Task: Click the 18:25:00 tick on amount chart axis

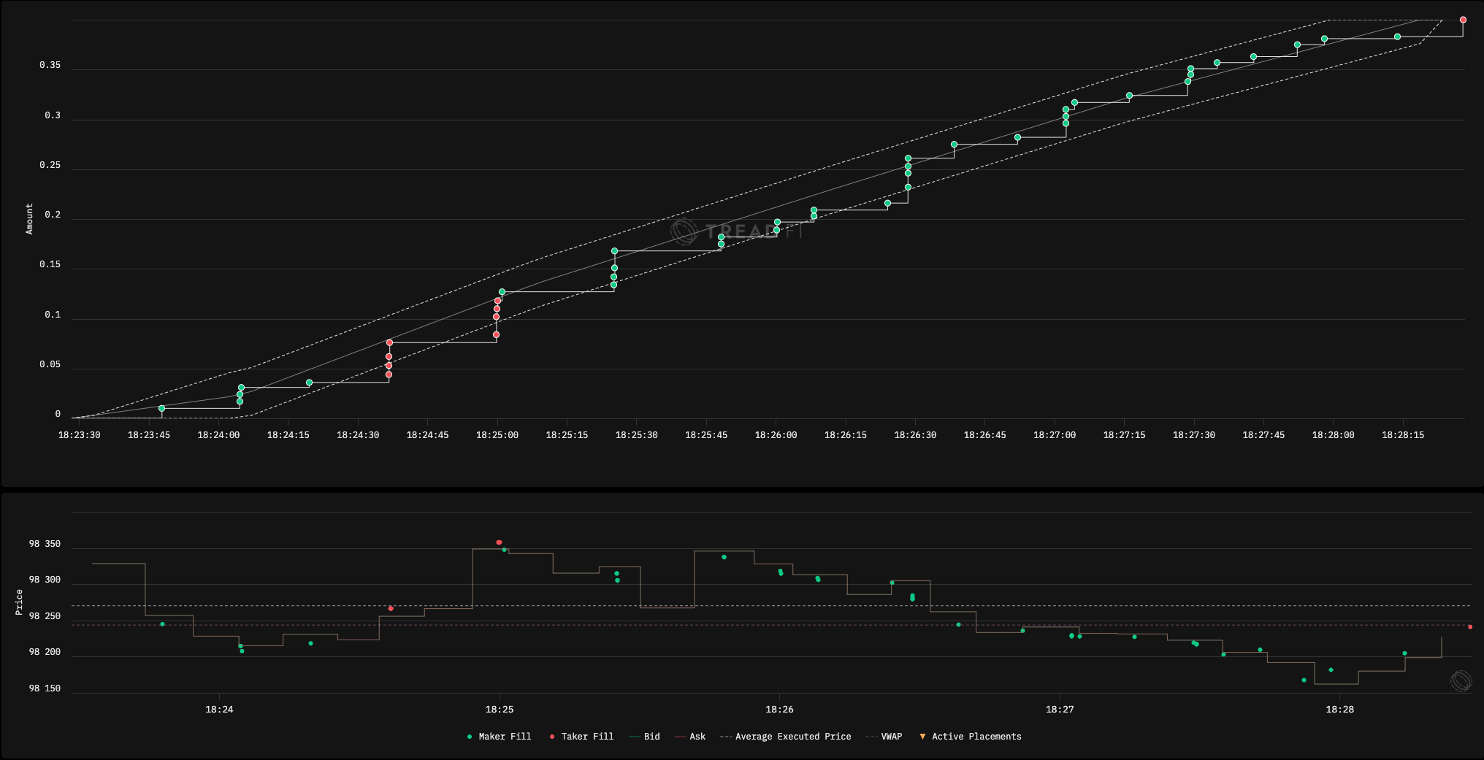Action: pyautogui.click(x=497, y=435)
